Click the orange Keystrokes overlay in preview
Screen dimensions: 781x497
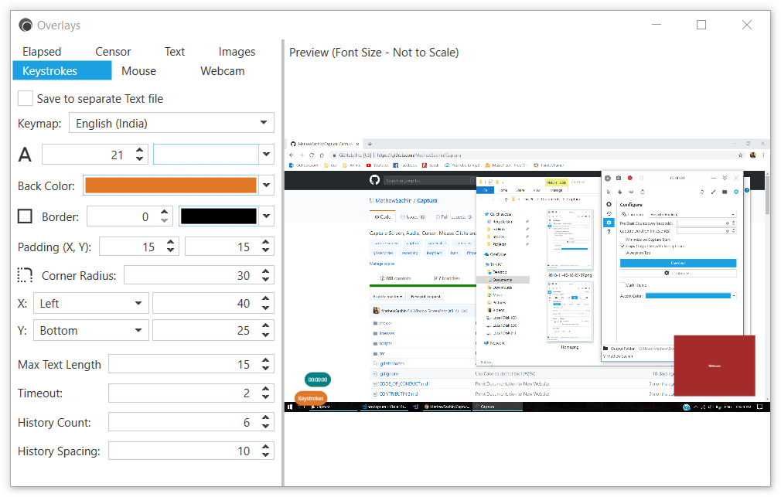[x=311, y=398]
